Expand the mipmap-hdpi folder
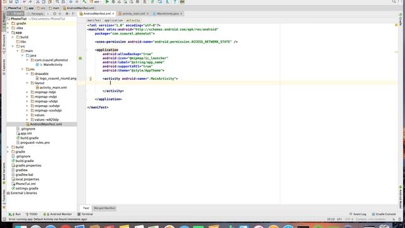 [27, 92]
